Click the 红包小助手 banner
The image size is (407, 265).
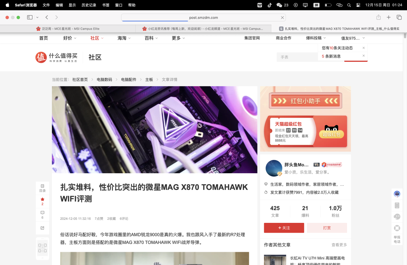[306, 101]
